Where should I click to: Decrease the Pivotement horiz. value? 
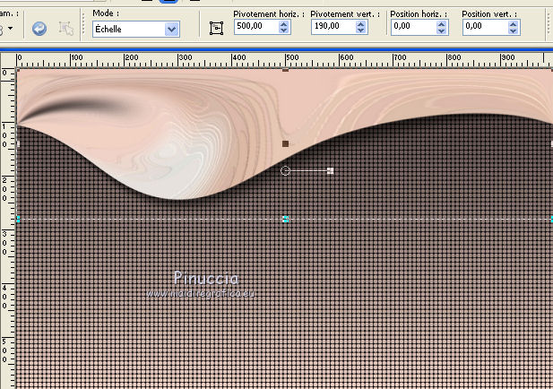click(283, 30)
